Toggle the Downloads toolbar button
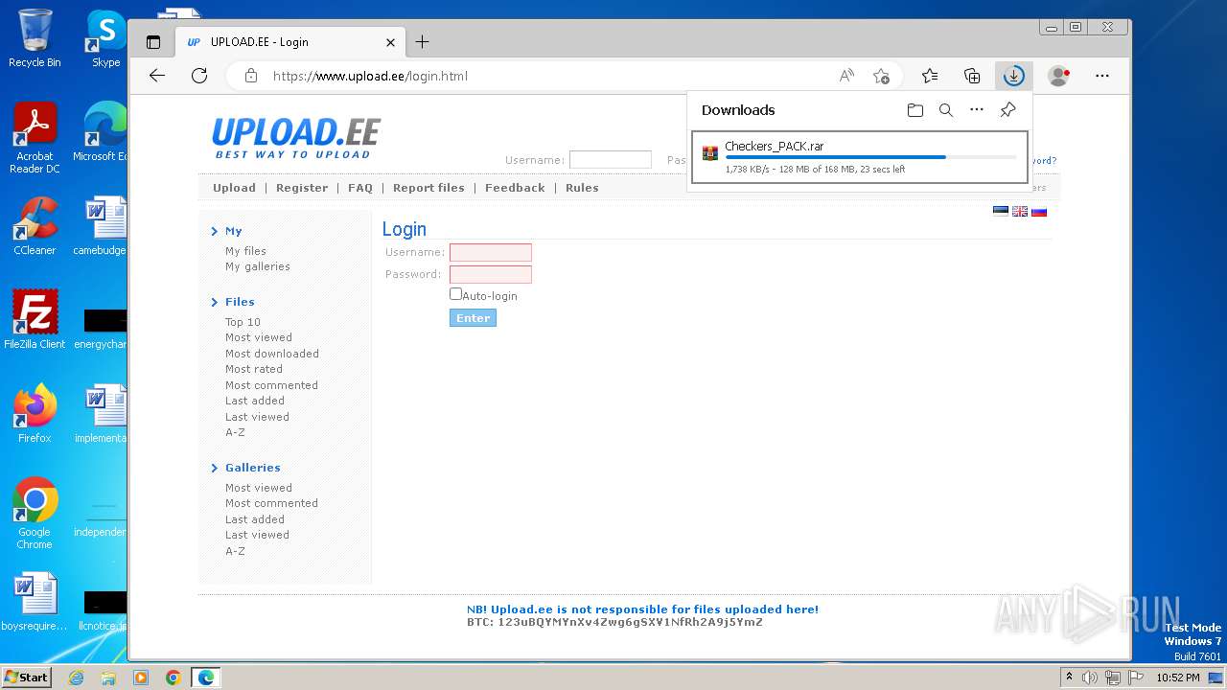The width and height of the screenshot is (1227, 690). pyautogui.click(x=1013, y=76)
